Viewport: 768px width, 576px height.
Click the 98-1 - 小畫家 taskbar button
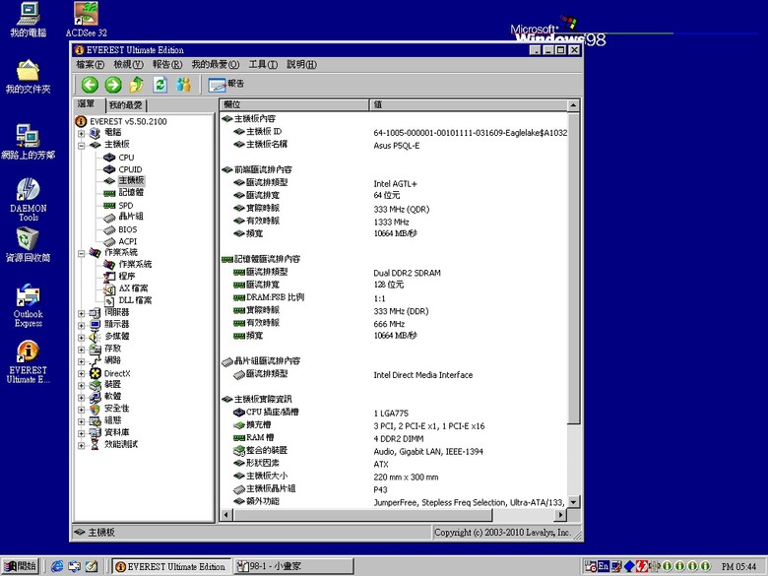[x=293, y=566]
